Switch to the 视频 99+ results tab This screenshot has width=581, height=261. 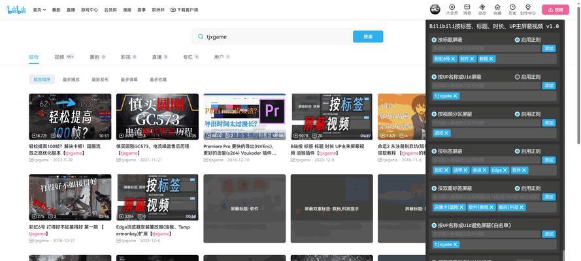(x=65, y=57)
